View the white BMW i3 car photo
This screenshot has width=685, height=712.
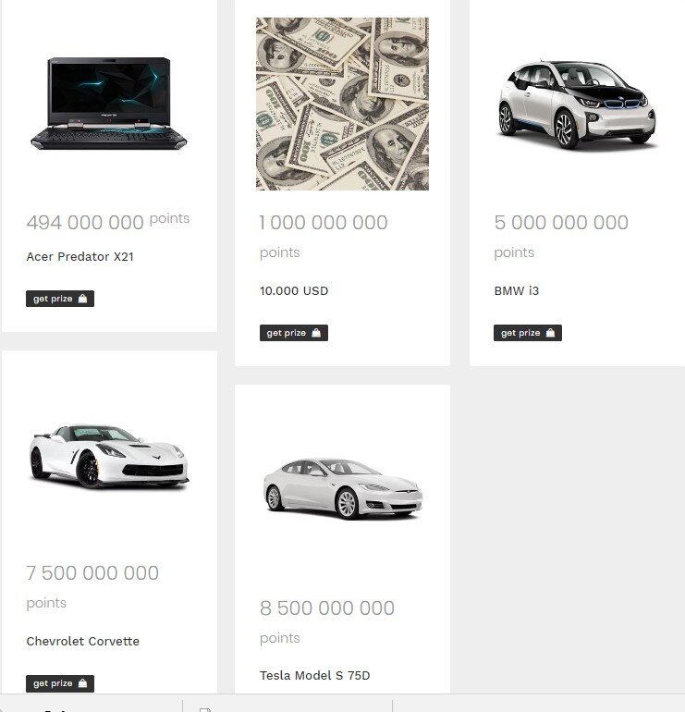pos(577,104)
